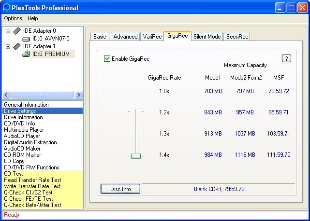Click the 1116 MB Mode2 Form2 value

tap(245, 155)
